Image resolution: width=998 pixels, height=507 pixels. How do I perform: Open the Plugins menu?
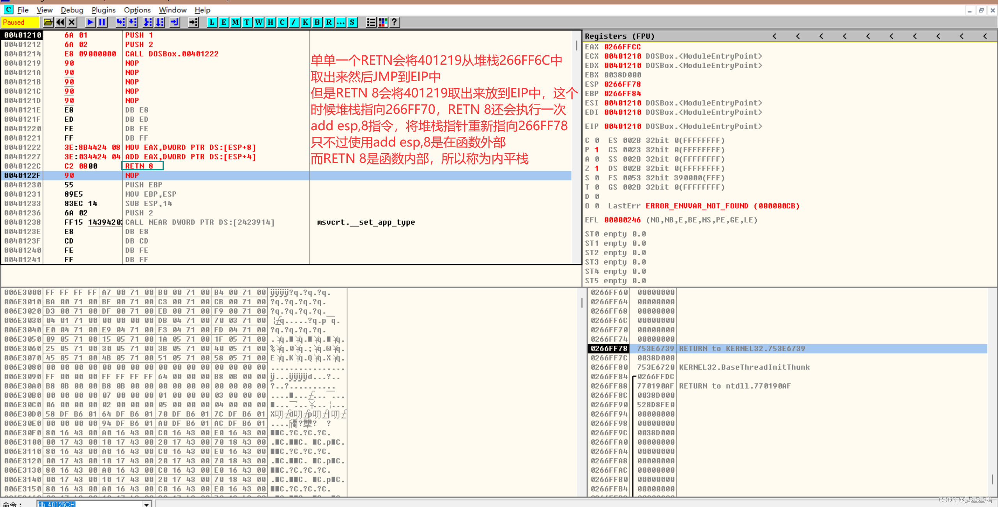click(x=103, y=10)
